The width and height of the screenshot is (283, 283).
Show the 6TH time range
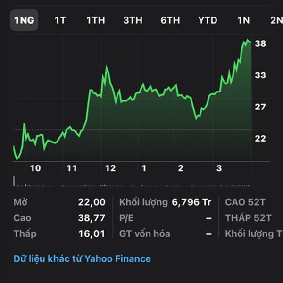click(170, 20)
